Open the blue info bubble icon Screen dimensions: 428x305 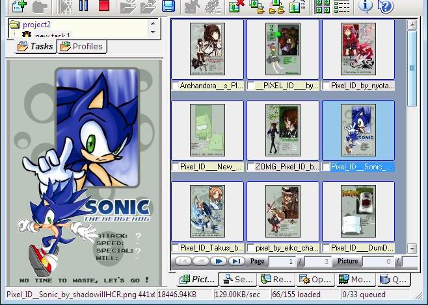(365, 6)
